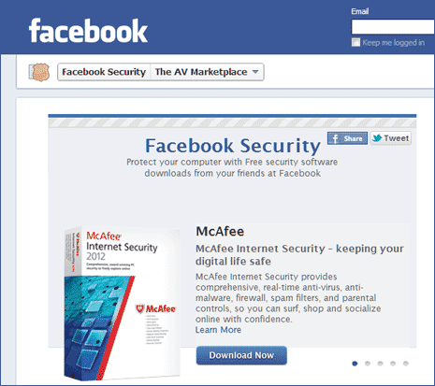The width and height of the screenshot is (435, 386).
Task: Select the third carousel dot indicator
Action: 380,364
